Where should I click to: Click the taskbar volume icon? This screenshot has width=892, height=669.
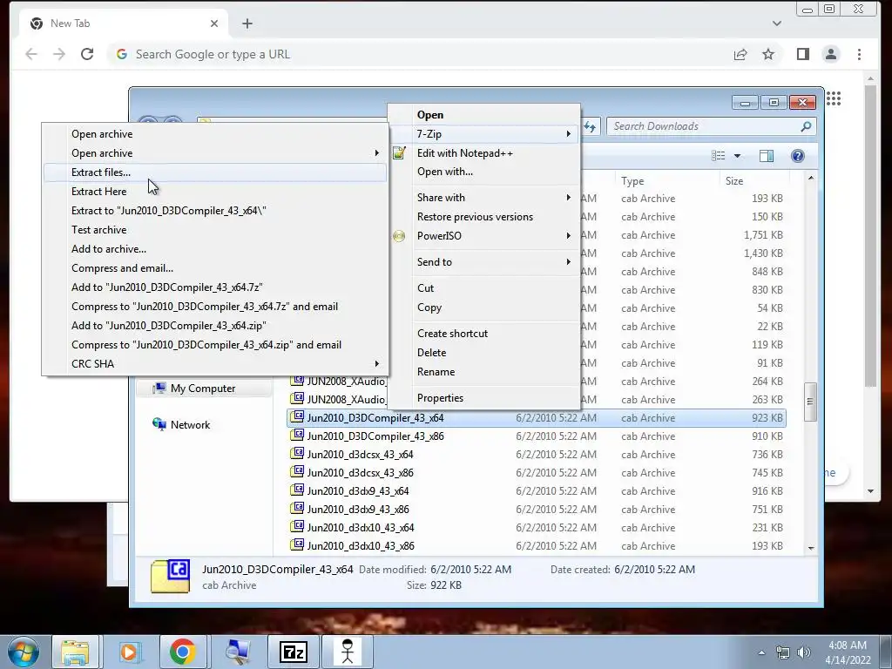(x=803, y=652)
